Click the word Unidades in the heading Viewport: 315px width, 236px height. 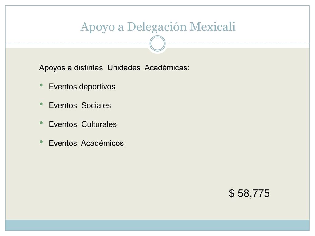pos(124,68)
